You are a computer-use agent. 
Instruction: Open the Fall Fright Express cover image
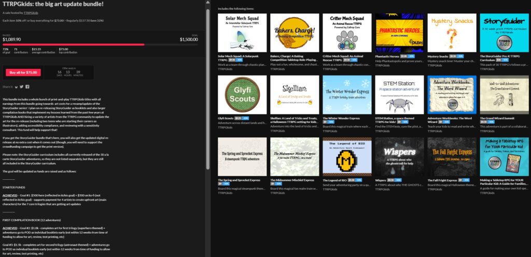[452, 156]
